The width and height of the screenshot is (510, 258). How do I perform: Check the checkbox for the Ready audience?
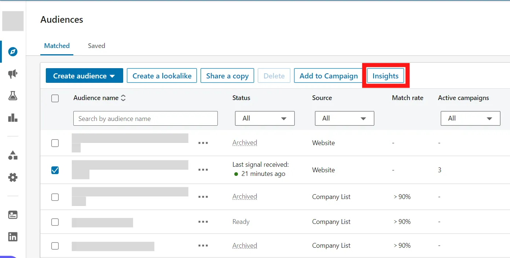55,222
